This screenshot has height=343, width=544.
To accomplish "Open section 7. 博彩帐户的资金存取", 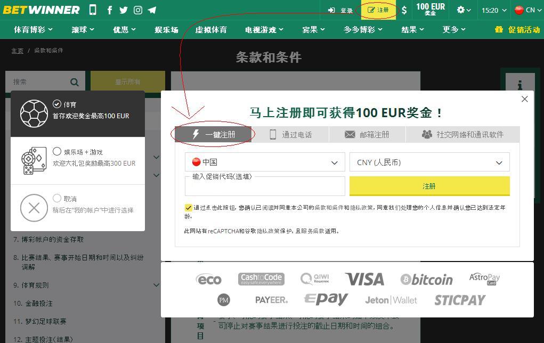I will click(x=48, y=239).
